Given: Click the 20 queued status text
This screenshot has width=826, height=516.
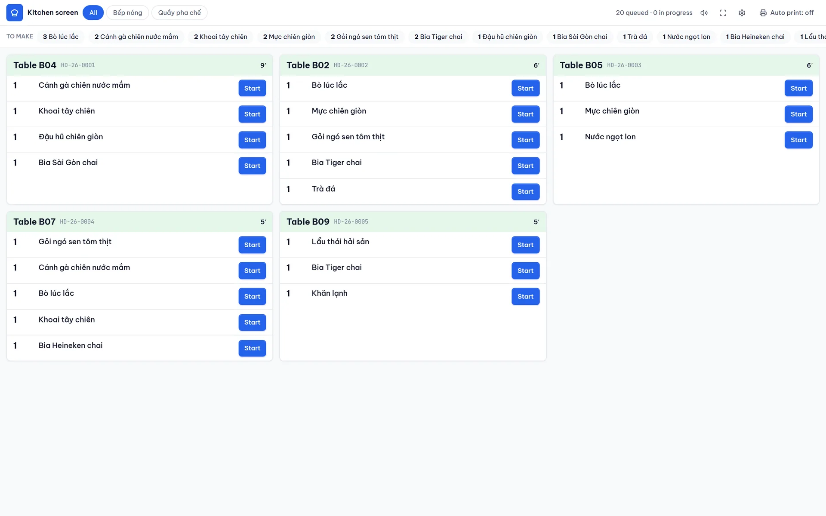Looking at the screenshot, I should coord(632,13).
